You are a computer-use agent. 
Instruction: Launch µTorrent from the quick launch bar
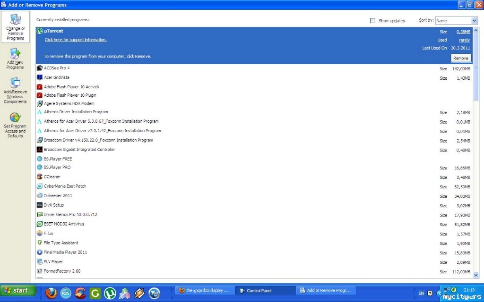[110, 293]
